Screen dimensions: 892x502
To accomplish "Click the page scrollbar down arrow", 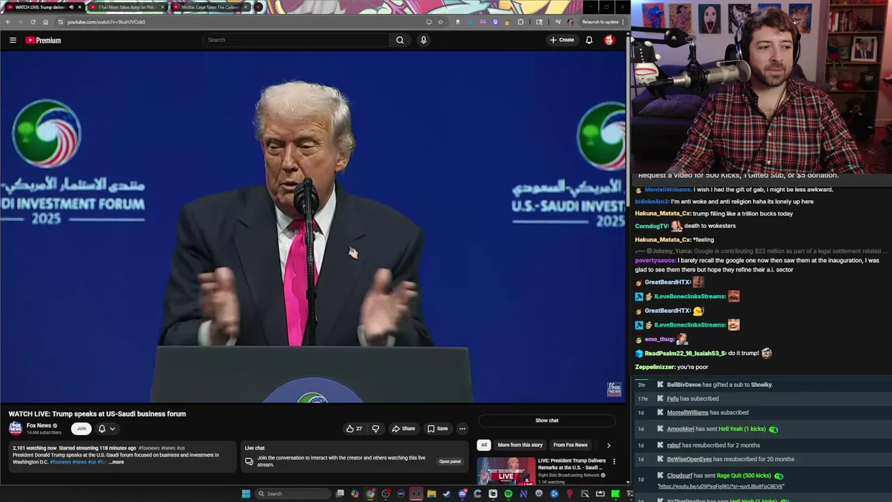I will [628, 482].
